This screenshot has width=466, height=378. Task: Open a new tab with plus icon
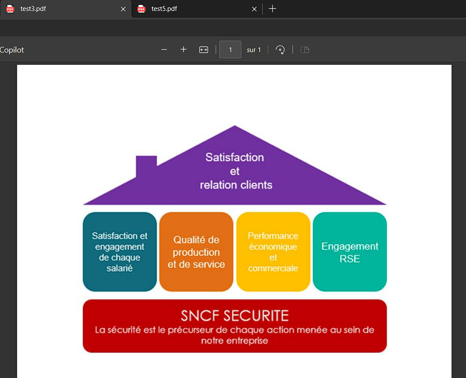click(x=272, y=9)
